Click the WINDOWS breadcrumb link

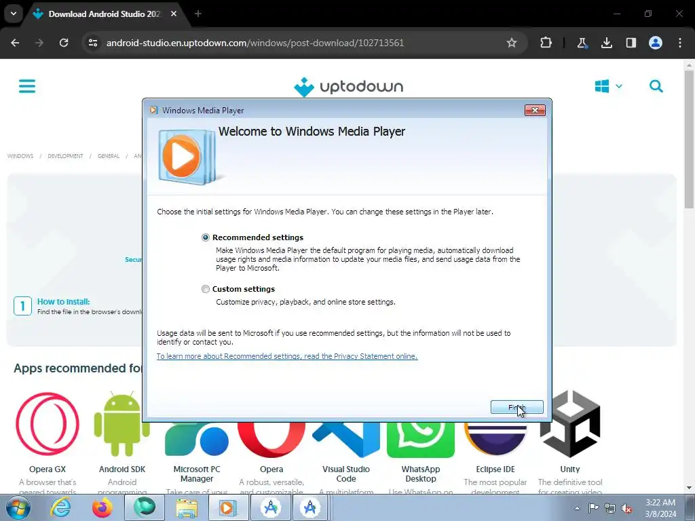(x=20, y=156)
